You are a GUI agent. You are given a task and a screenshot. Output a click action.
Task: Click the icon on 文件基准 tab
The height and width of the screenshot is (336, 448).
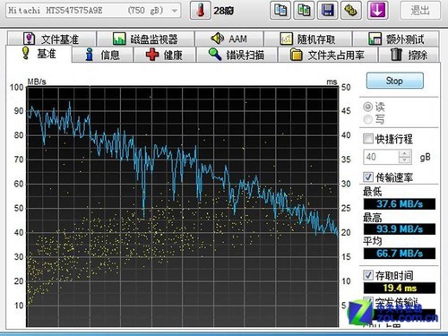click(x=30, y=39)
